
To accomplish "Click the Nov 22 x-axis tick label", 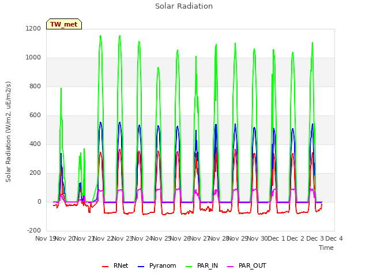I will (x=104, y=238).
